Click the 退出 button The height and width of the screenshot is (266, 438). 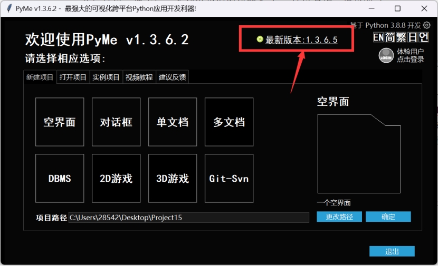(392, 251)
